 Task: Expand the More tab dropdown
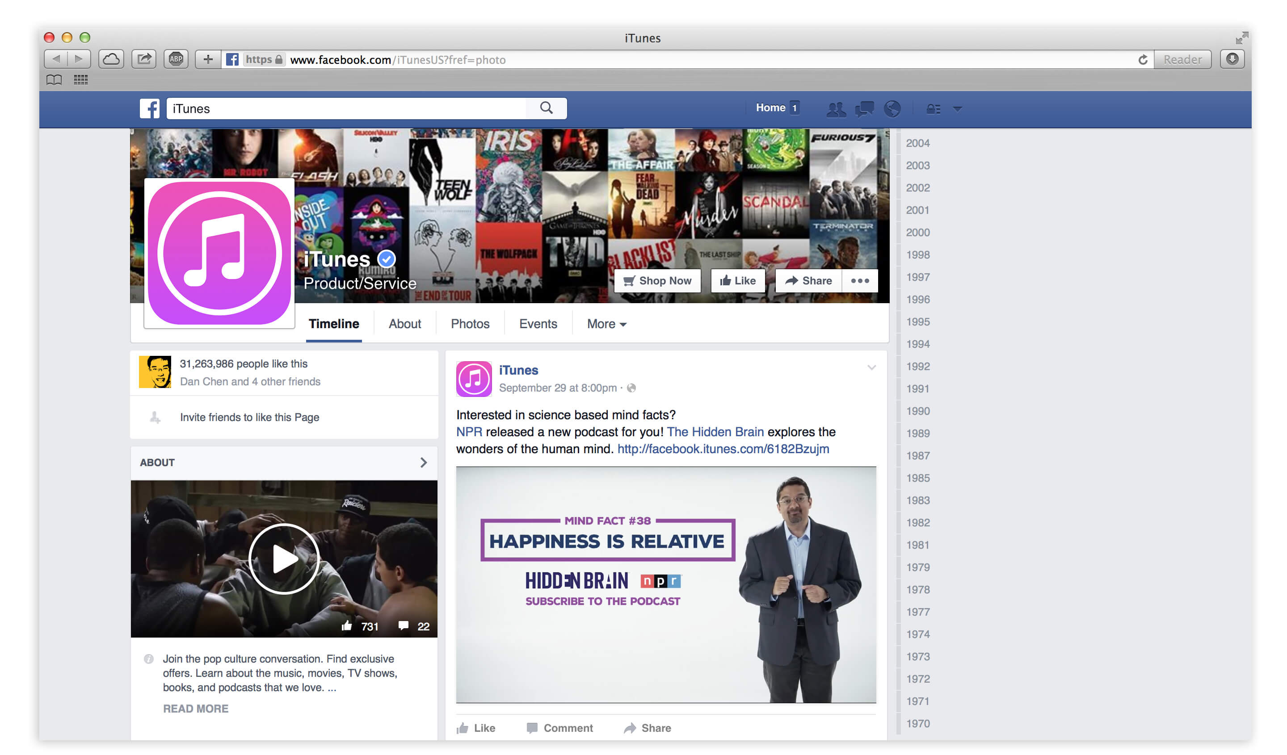tap(607, 324)
